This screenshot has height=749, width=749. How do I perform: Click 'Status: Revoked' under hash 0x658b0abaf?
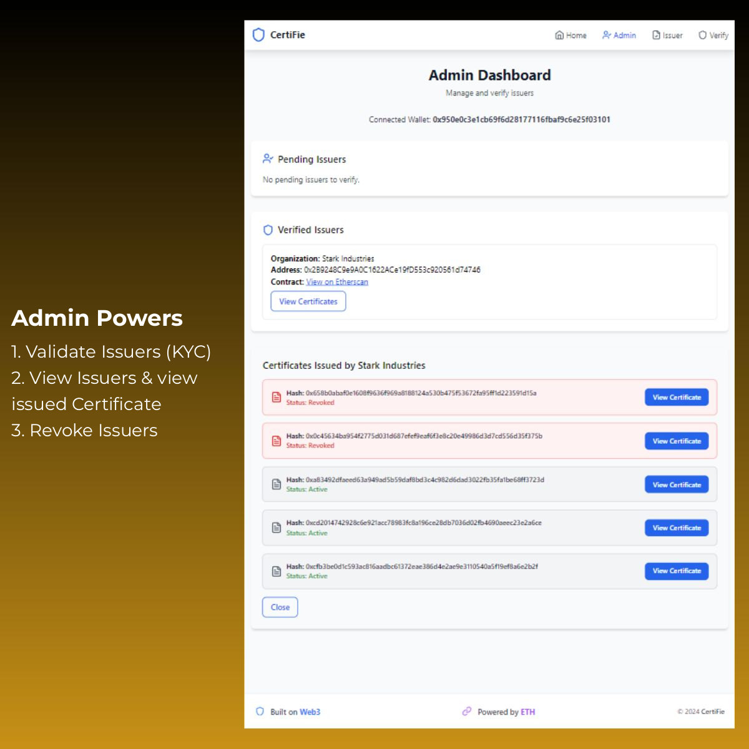point(310,403)
